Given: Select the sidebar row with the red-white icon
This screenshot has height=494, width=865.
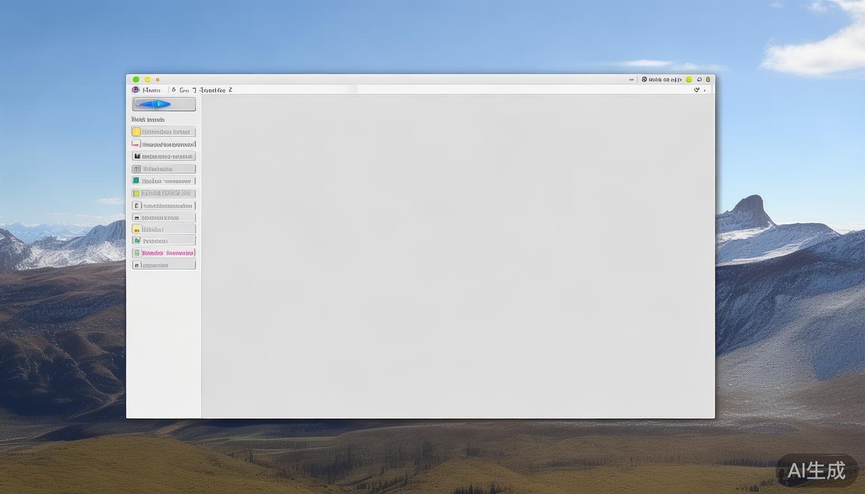Looking at the screenshot, I should [164, 144].
